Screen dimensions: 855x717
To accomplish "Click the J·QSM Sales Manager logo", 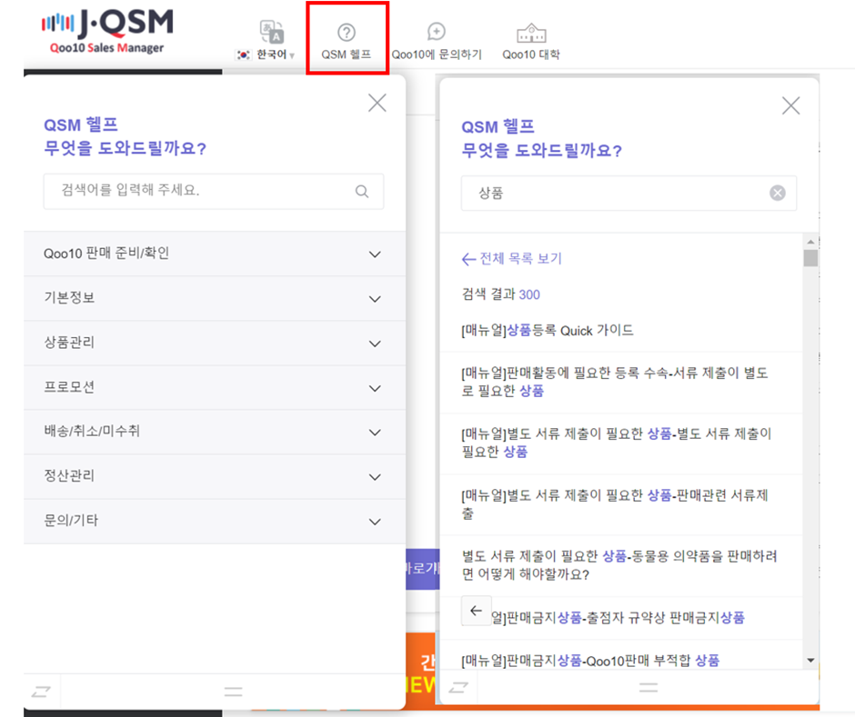I will (107, 31).
